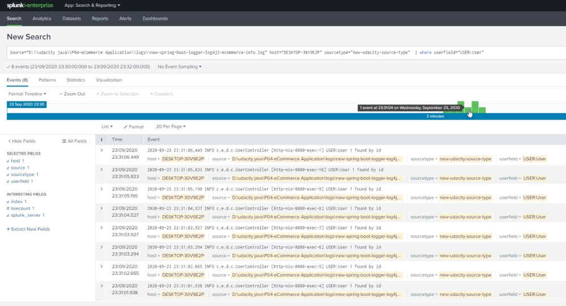Select the host field in sidebar
The width and height of the screenshot is (566, 306).
[15, 161]
